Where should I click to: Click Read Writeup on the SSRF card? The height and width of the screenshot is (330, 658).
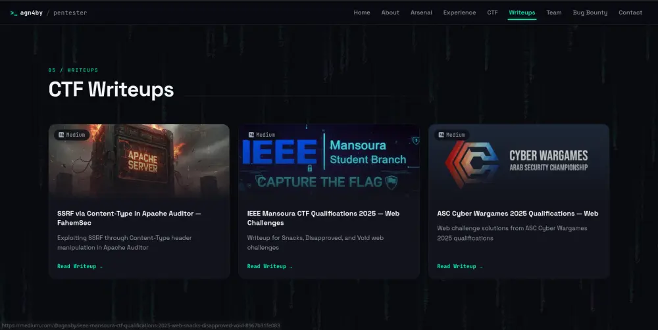coord(80,266)
